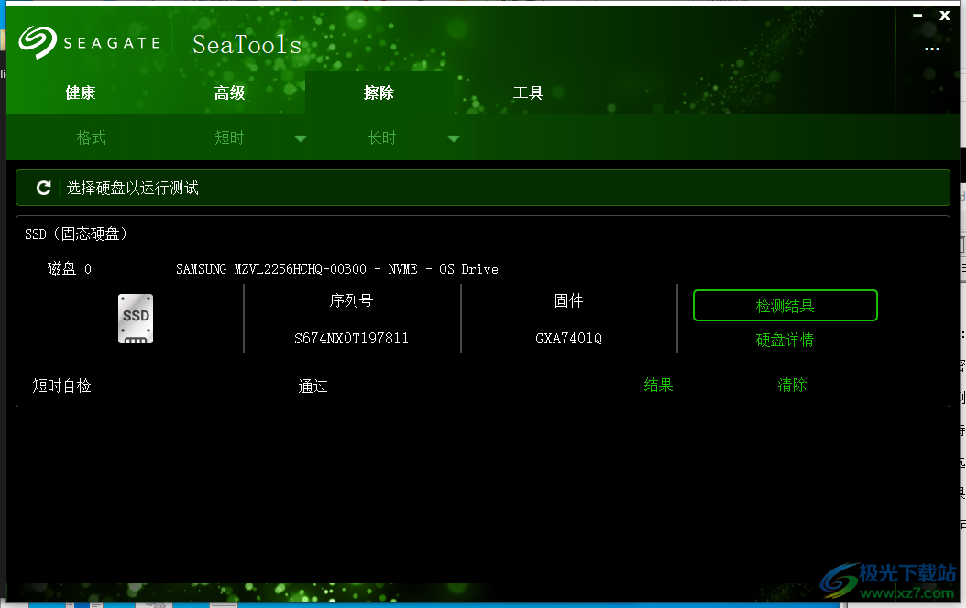Expand the 长时 dropdown arrow
The width and height of the screenshot is (966, 608).
454,138
